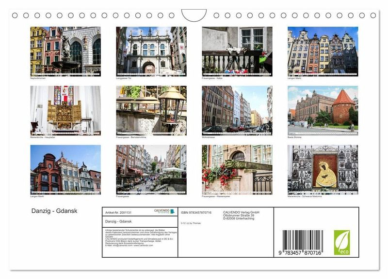Click the large Danzig - Gdansk title
Image resolution: width=388 pixels, height=279 pixels.
pos(54,211)
